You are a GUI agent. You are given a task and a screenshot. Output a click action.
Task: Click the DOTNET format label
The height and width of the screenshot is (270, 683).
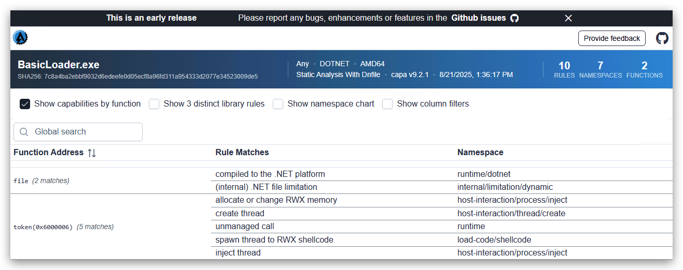[x=334, y=64]
